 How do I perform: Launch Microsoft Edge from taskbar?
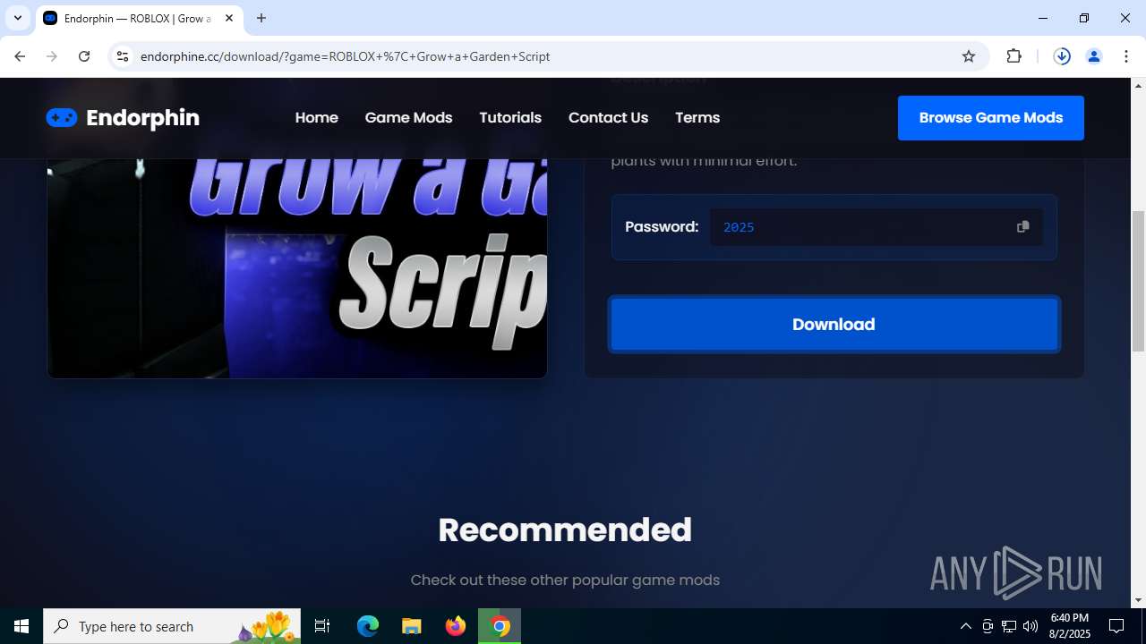click(368, 626)
